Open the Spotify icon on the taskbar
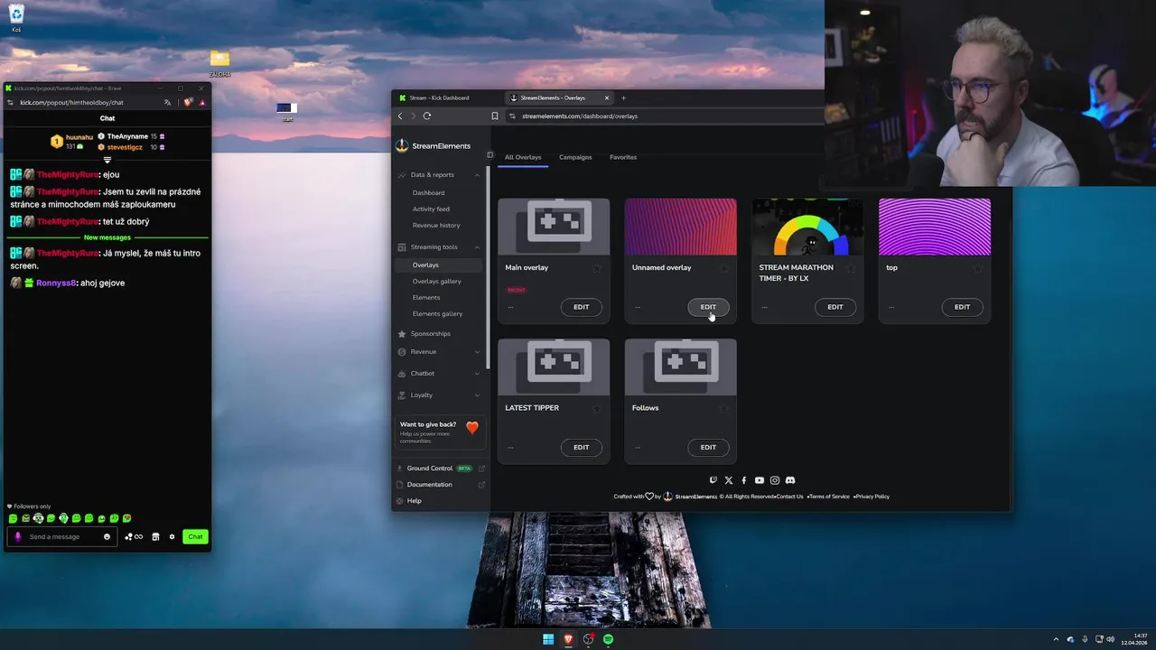Viewport: 1156px width, 650px height. pyautogui.click(x=608, y=639)
